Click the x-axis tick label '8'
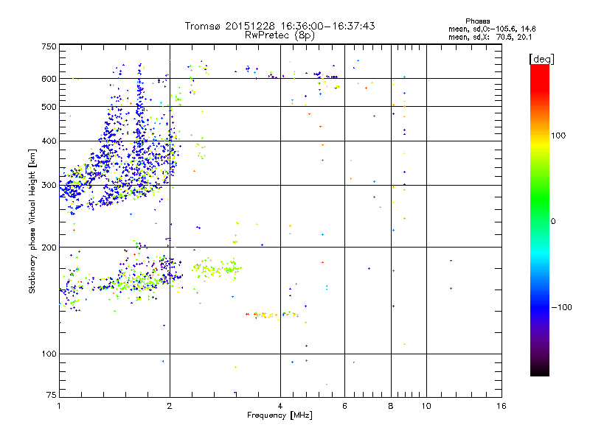 pos(391,406)
